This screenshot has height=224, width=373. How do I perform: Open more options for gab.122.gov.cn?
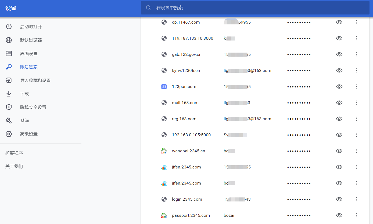click(x=357, y=54)
